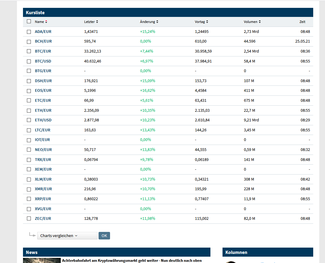Viewport: 325px width, 263px height.
Task: Check the BTG/EUR row checkbox
Action: 29,71
